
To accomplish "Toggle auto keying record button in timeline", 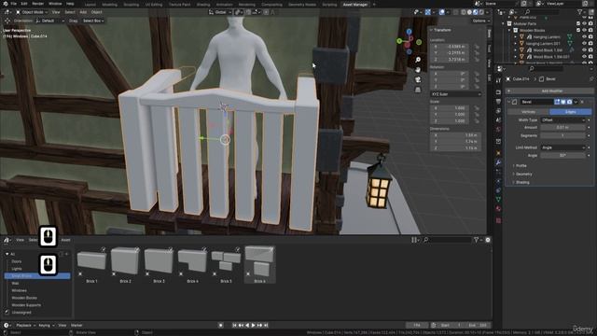I will pyautogui.click(x=220, y=325).
